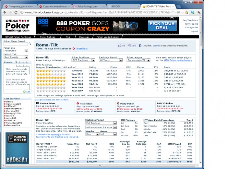Open the Poker Site dropdown

[16, 51]
